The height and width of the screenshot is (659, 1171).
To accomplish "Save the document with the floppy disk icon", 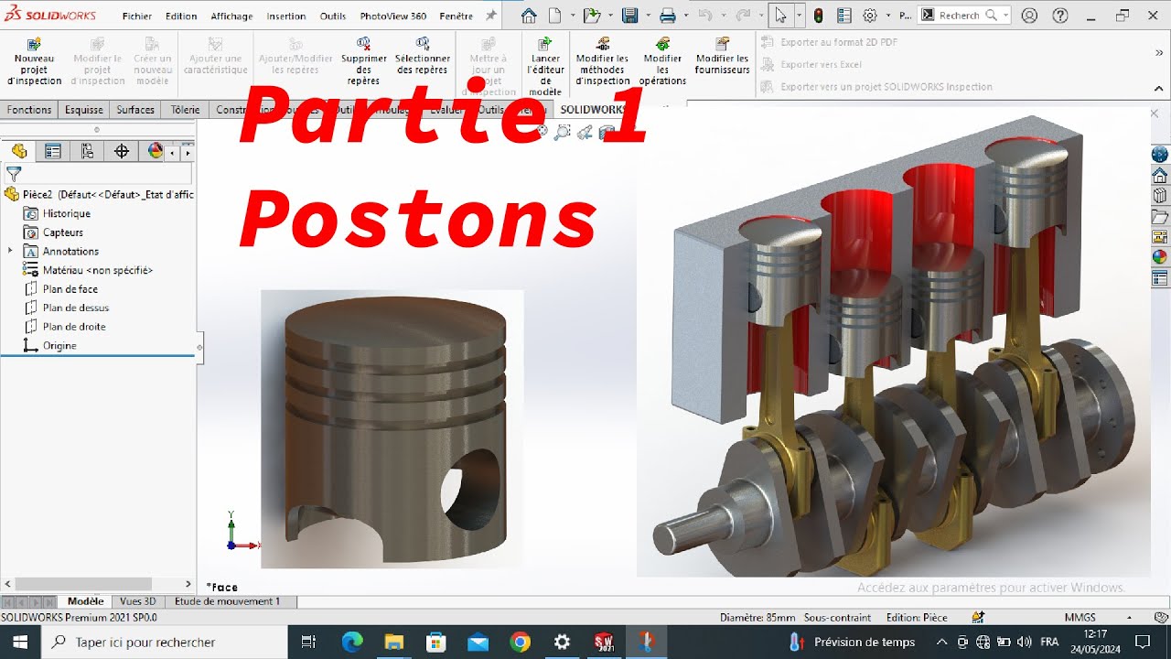I will tap(629, 16).
